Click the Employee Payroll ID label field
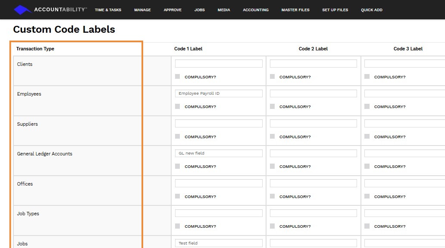This screenshot has height=248, width=445. coord(219,93)
